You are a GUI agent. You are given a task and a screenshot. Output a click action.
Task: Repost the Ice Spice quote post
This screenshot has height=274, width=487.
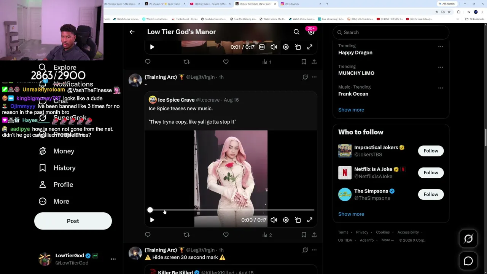point(186,235)
